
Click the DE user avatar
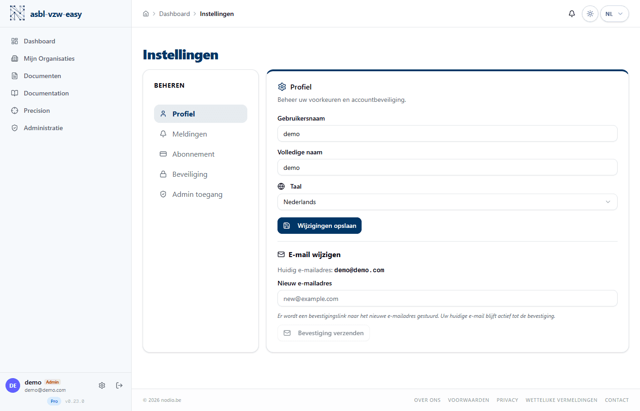click(13, 385)
